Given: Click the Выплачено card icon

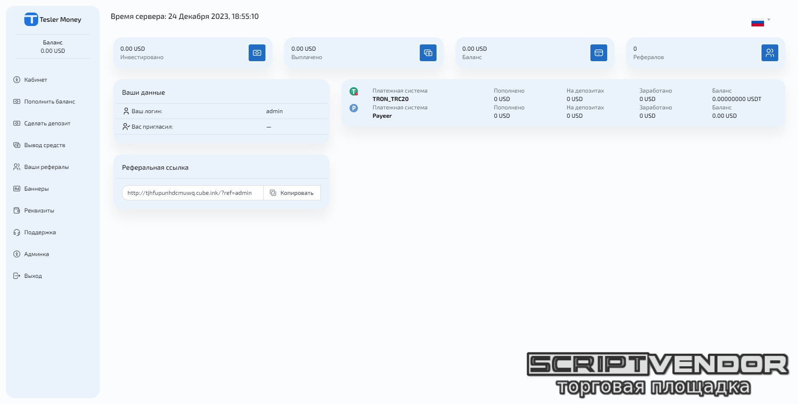Looking at the screenshot, I should tap(428, 53).
